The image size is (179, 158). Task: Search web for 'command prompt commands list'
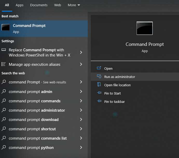[x=44, y=138]
